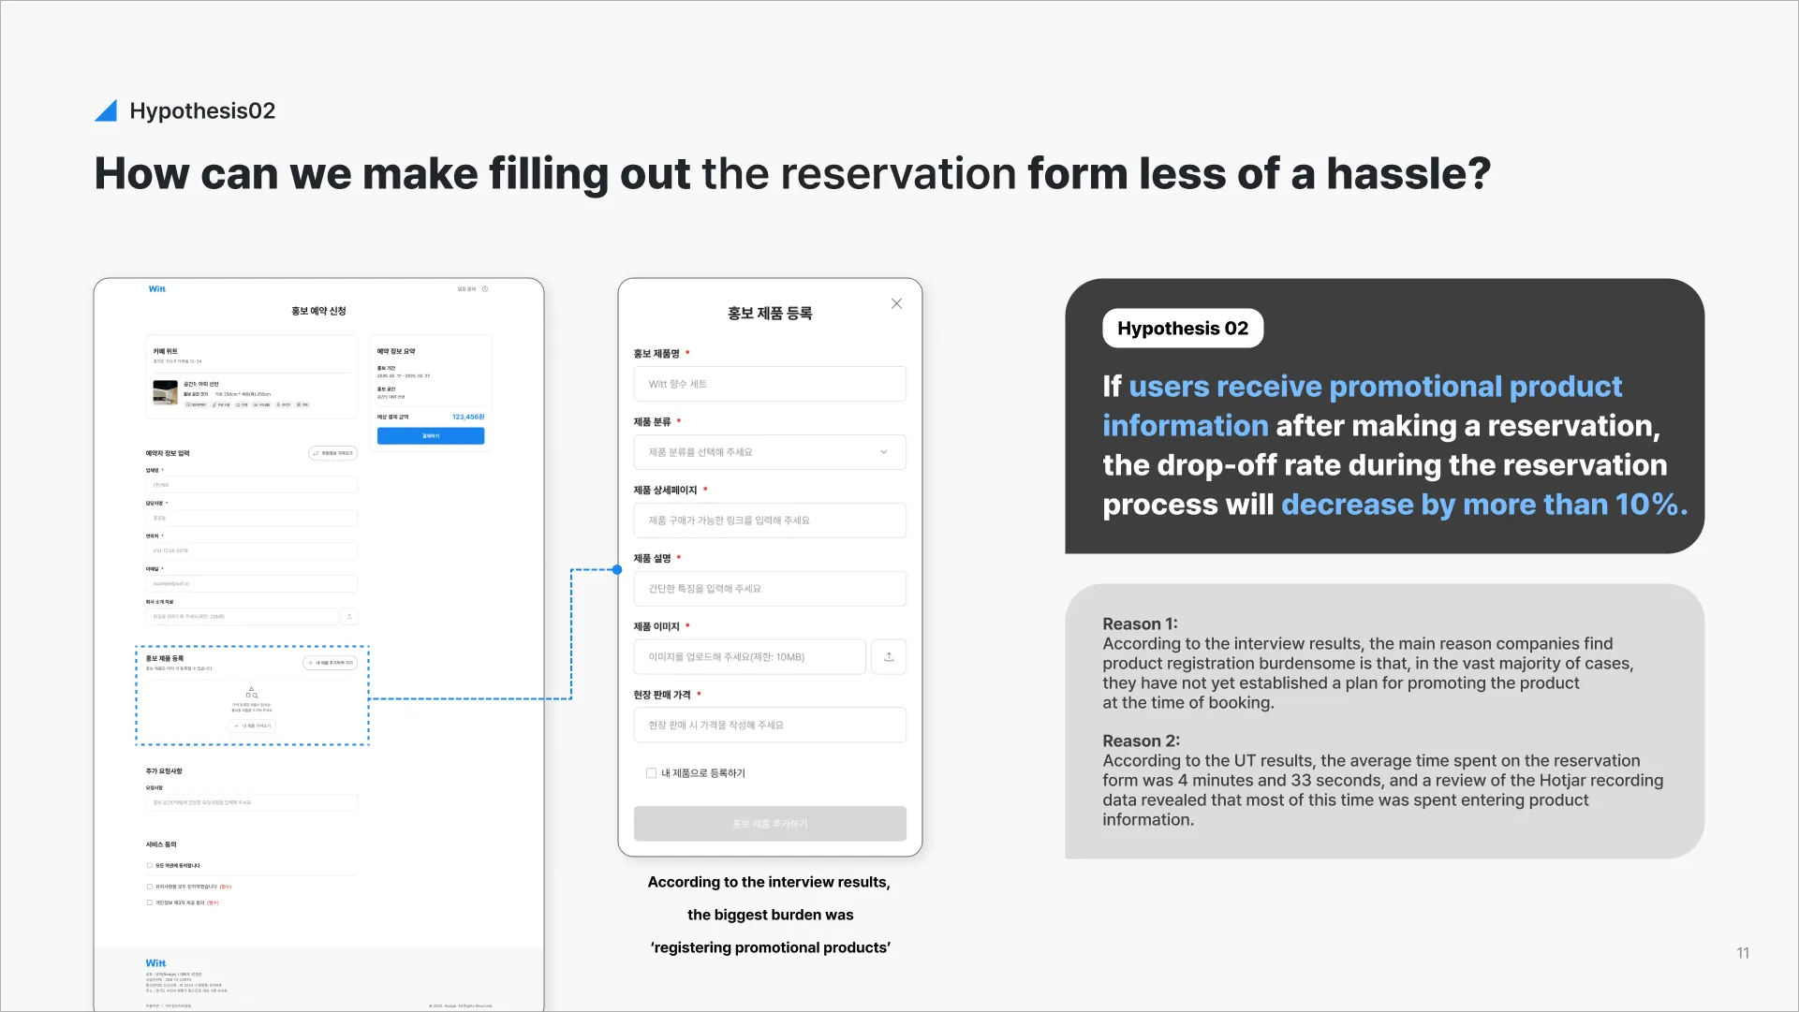Click chevron arrow in 제품 분류 field
This screenshot has height=1012, width=1799.
coord(883,452)
